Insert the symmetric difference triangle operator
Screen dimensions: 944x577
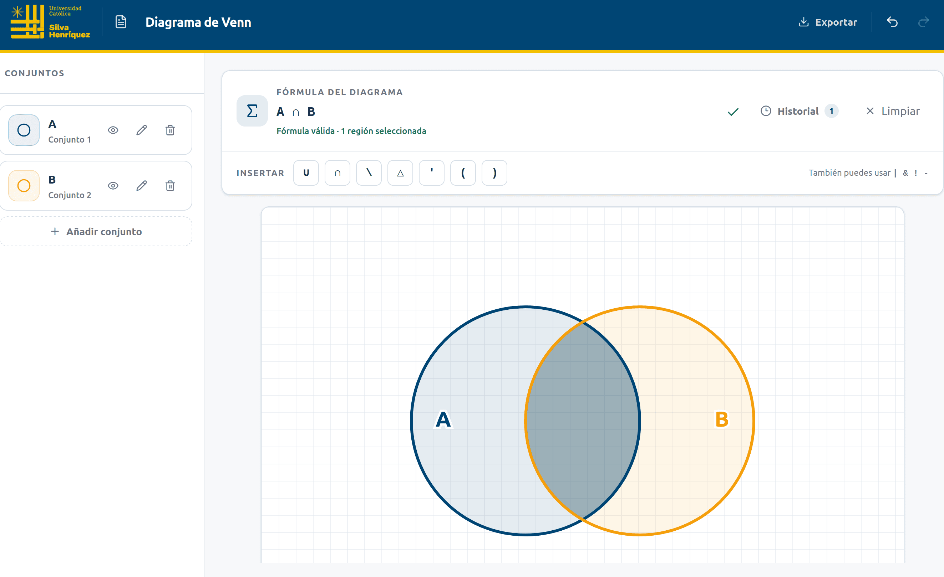[400, 173]
